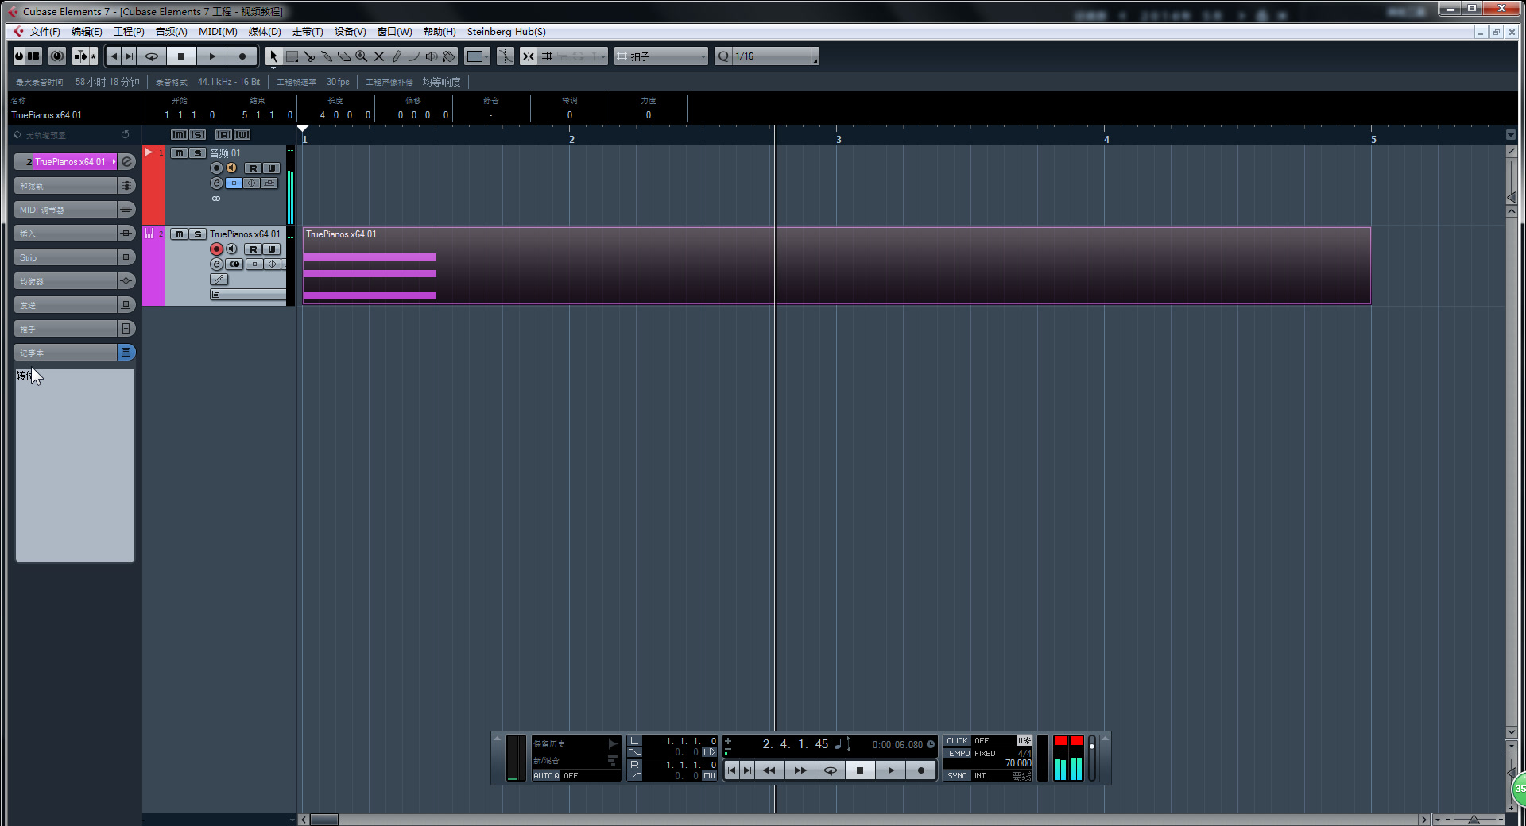Open the 编辑(E) menu
This screenshot has height=826, width=1526.
87,32
